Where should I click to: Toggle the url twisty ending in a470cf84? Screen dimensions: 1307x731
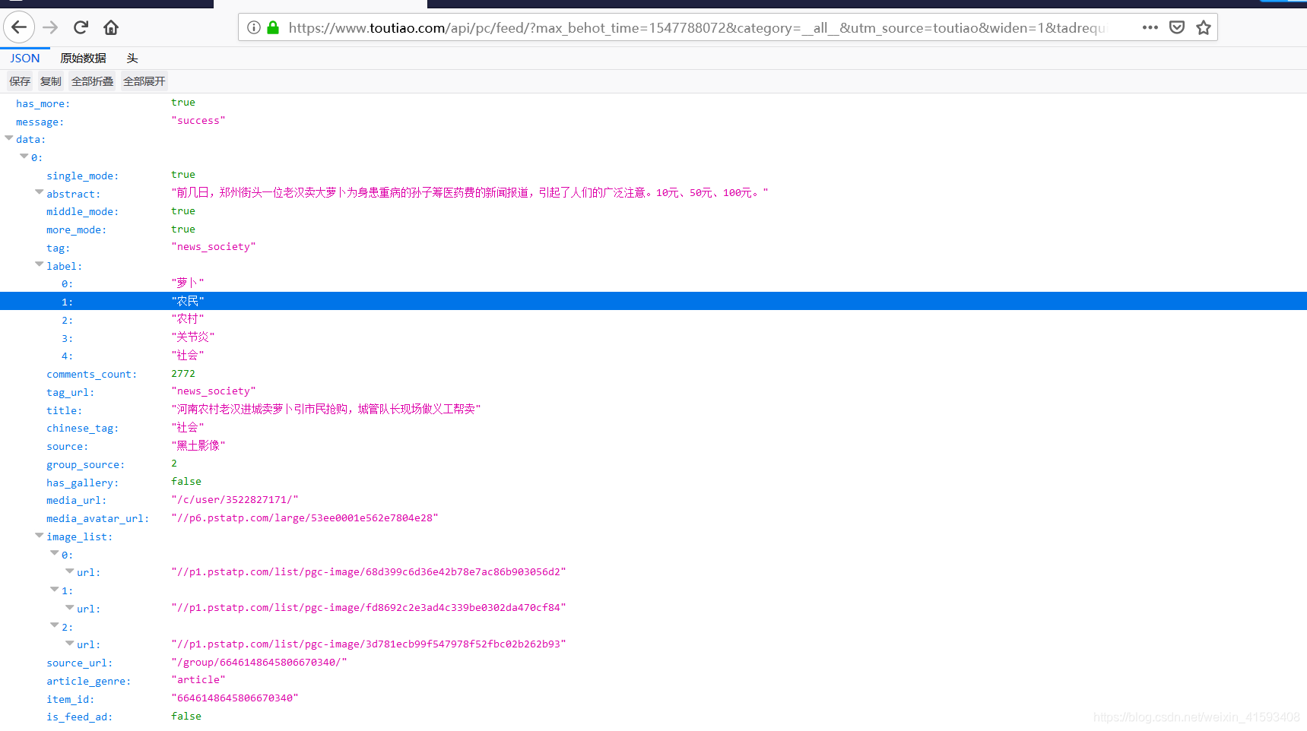click(x=70, y=608)
